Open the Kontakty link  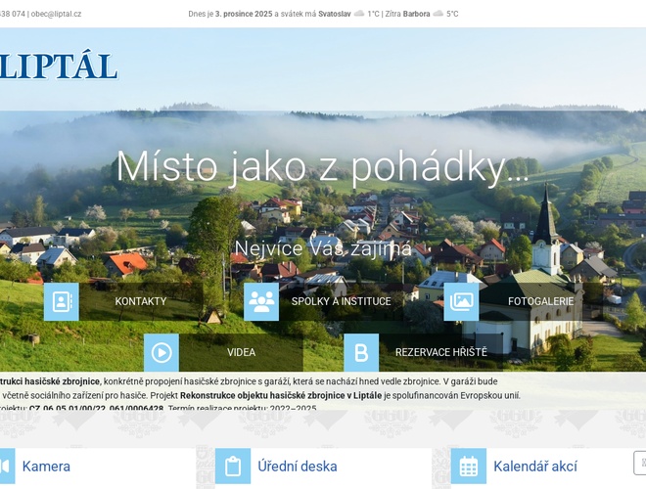(x=141, y=301)
